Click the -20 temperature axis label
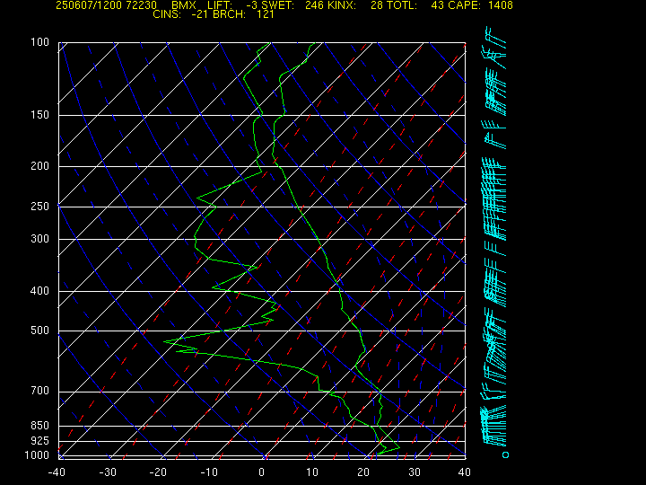646x485 pixels. 158,472
